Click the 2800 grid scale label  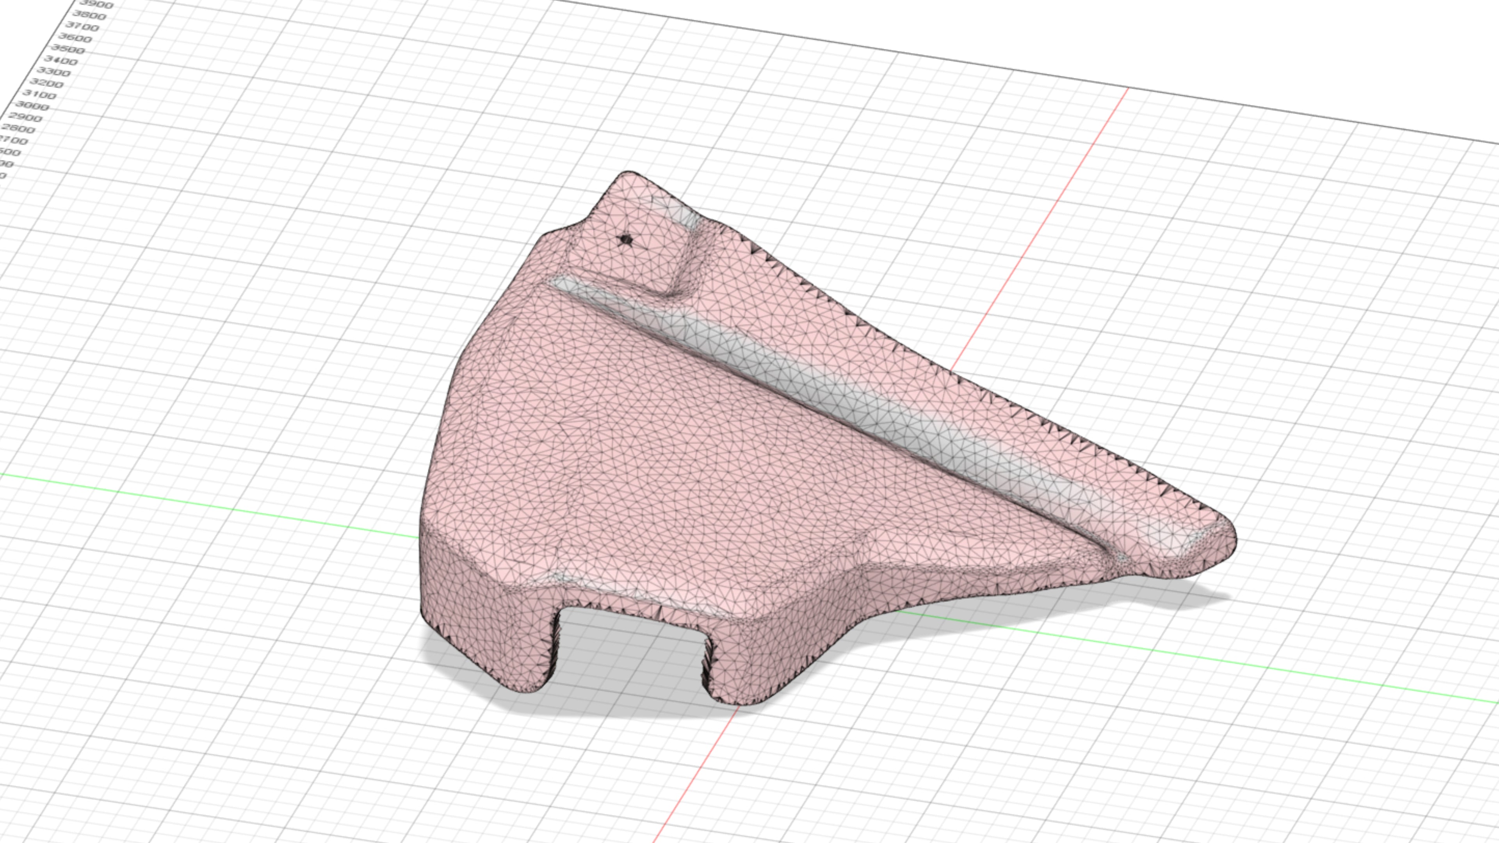click(x=19, y=129)
